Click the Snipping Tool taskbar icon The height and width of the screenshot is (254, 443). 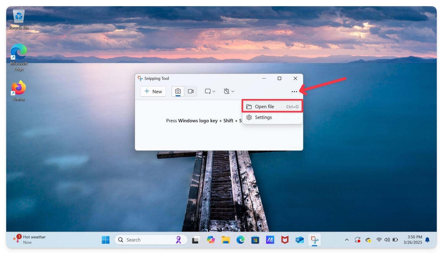(315, 240)
